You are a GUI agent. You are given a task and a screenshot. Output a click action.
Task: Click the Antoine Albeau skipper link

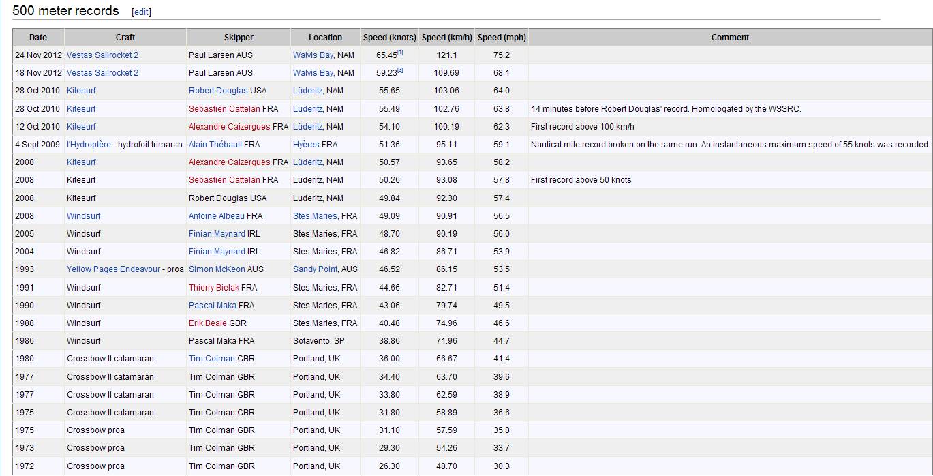[216, 216]
